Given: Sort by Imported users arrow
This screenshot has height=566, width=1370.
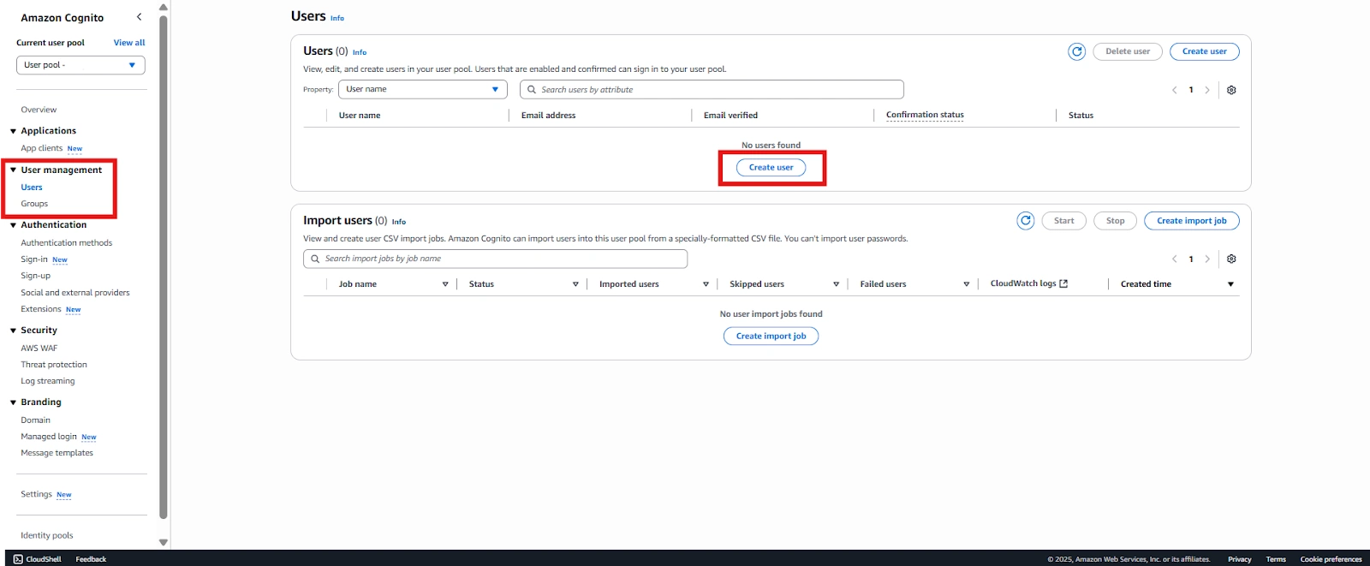Looking at the screenshot, I should point(706,284).
